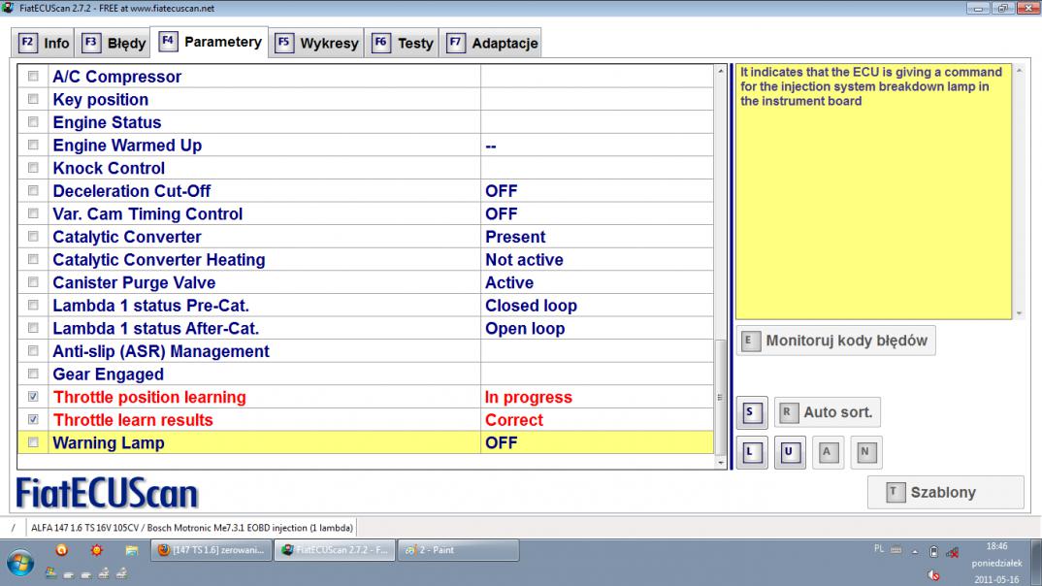Check the Engine Warmed Up checkbox
1042x586 pixels.
pyautogui.click(x=33, y=145)
